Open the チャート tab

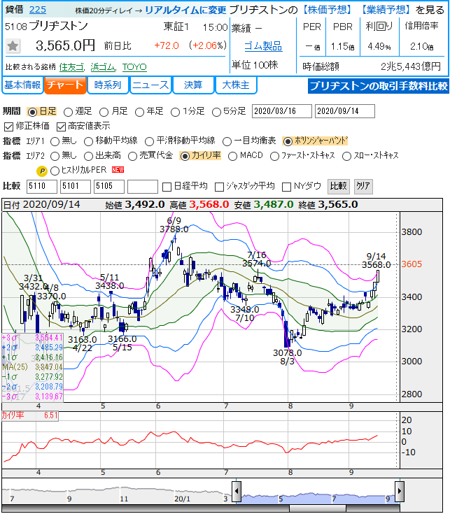[65, 85]
